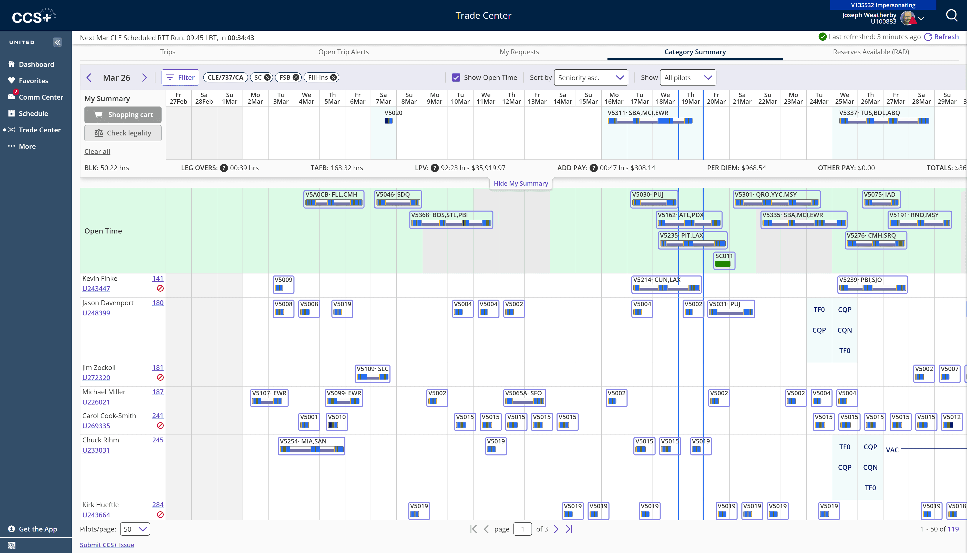Screen dimensions: 967x553
Task: Type a page number in the page field
Action: click(523, 529)
